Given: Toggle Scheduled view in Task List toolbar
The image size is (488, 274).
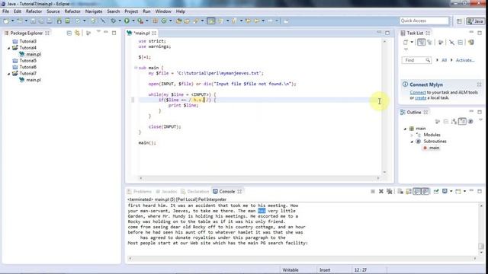Looking at the screenshot, I should tap(429, 43).
